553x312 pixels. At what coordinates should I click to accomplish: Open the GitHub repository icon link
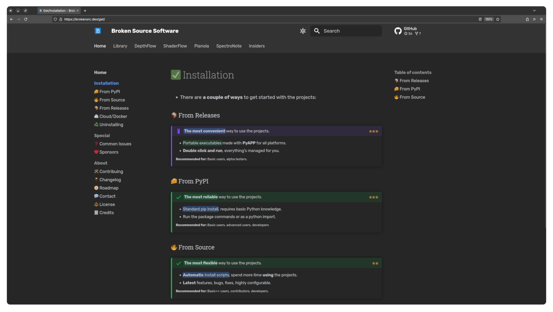(398, 31)
